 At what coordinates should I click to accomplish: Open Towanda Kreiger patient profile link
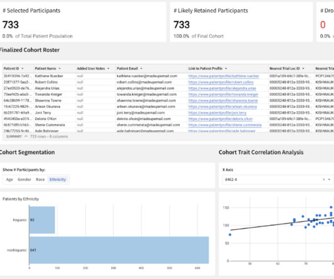[x=223, y=94]
